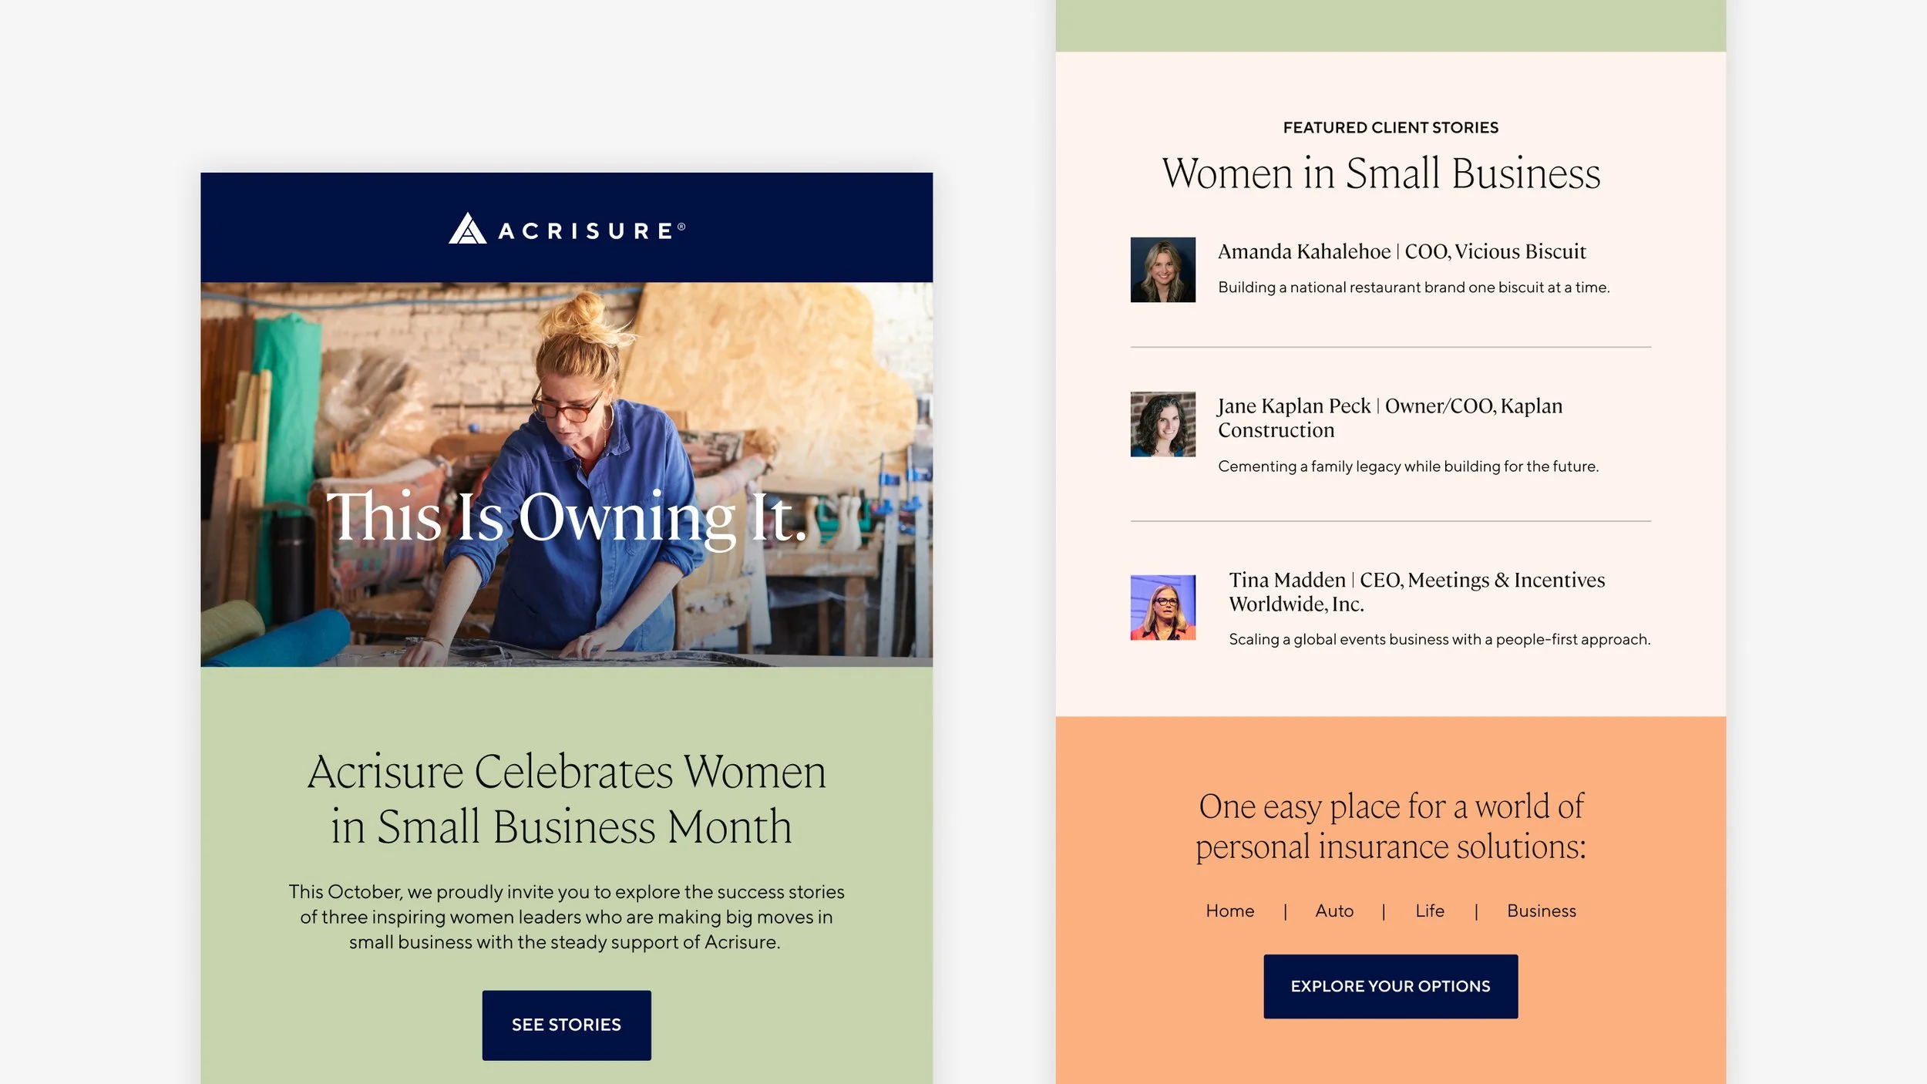1927x1084 pixels.
Task: Open Tina Madden's portrait thumbnail
Action: pyautogui.click(x=1162, y=608)
